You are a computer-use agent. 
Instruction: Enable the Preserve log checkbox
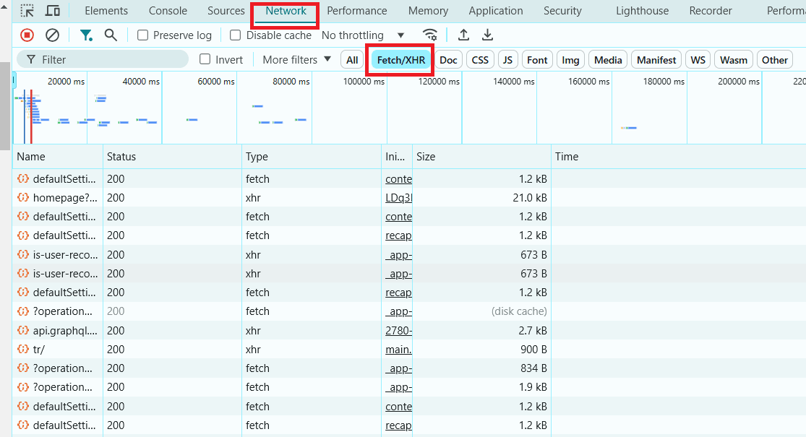click(143, 35)
